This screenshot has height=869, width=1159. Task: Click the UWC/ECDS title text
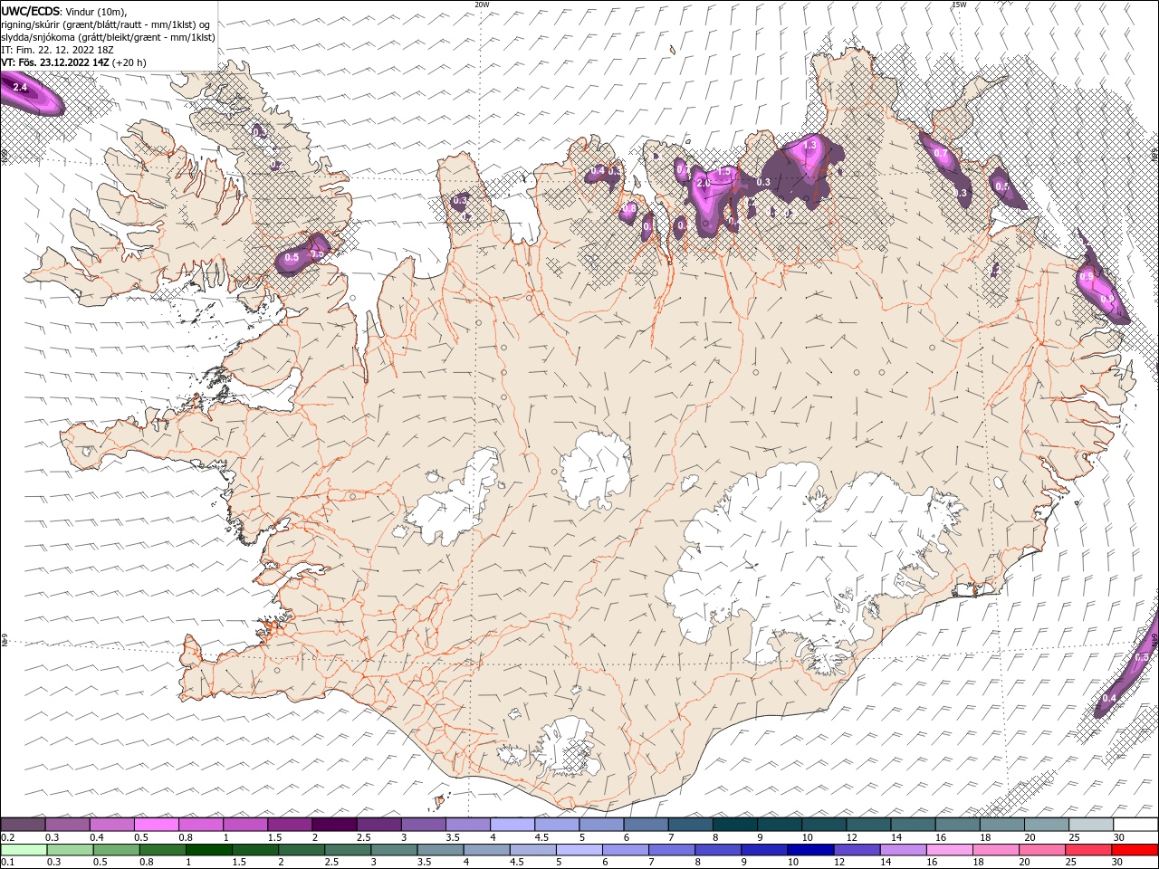point(31,11)
